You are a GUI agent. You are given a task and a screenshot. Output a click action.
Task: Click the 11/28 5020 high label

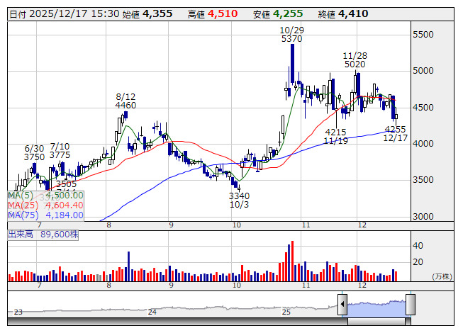coord(355,60)
